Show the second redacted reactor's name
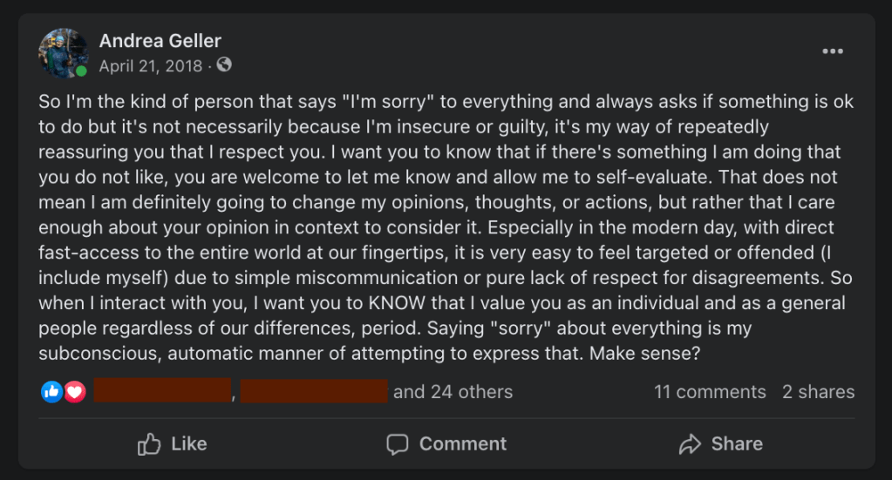Viewport: 892px width, 480px height. (314, 391)
